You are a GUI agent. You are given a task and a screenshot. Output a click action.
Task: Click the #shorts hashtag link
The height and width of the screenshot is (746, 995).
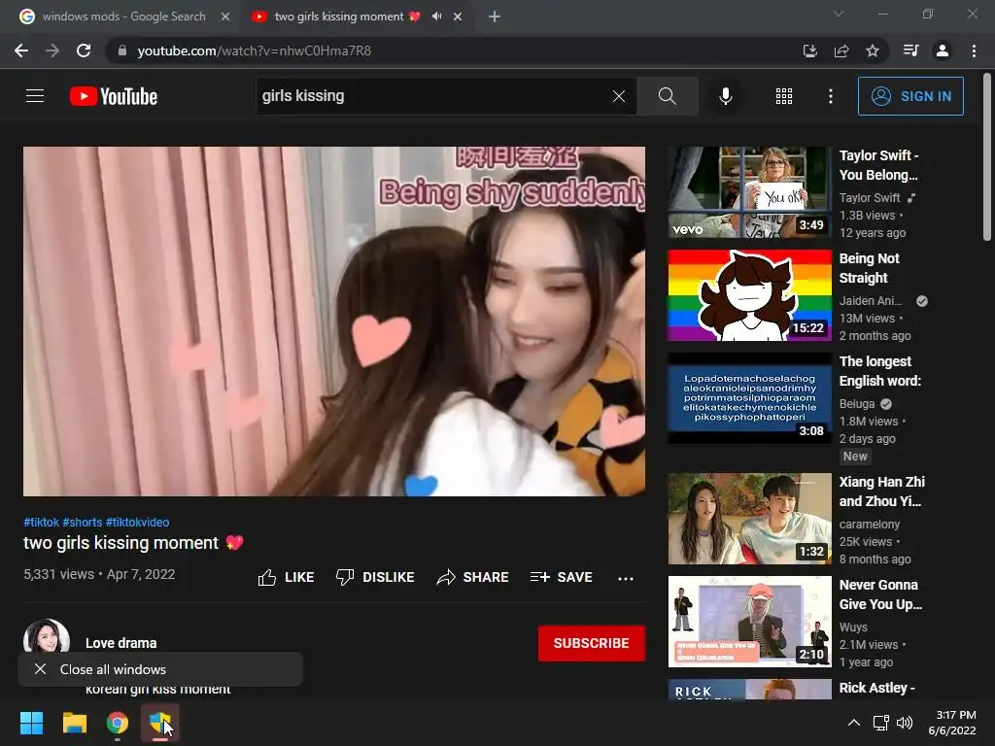[x=82, y=522]
